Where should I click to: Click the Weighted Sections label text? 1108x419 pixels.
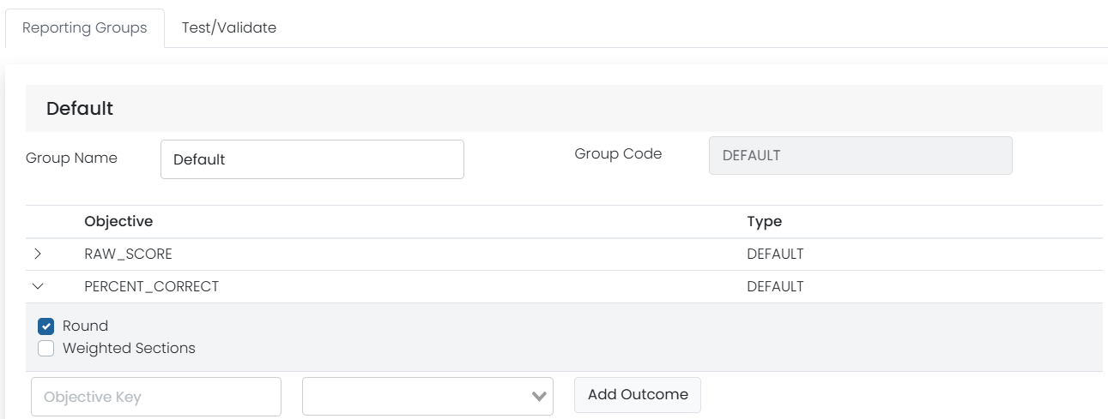click(129, 348)
